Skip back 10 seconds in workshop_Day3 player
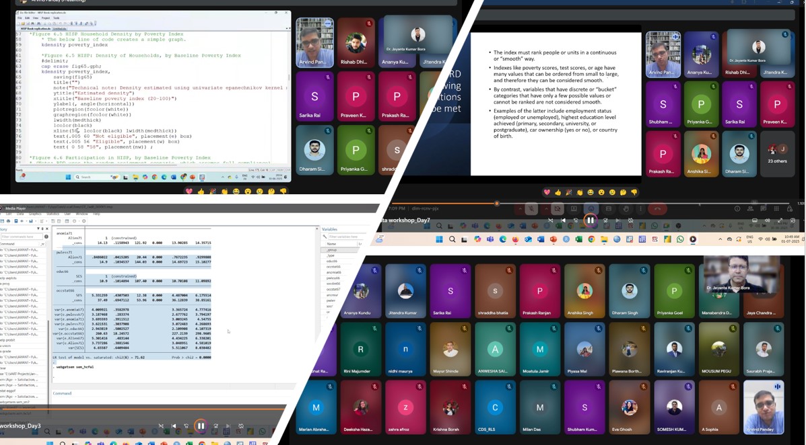The image size is (806, 445). point(186,426)
